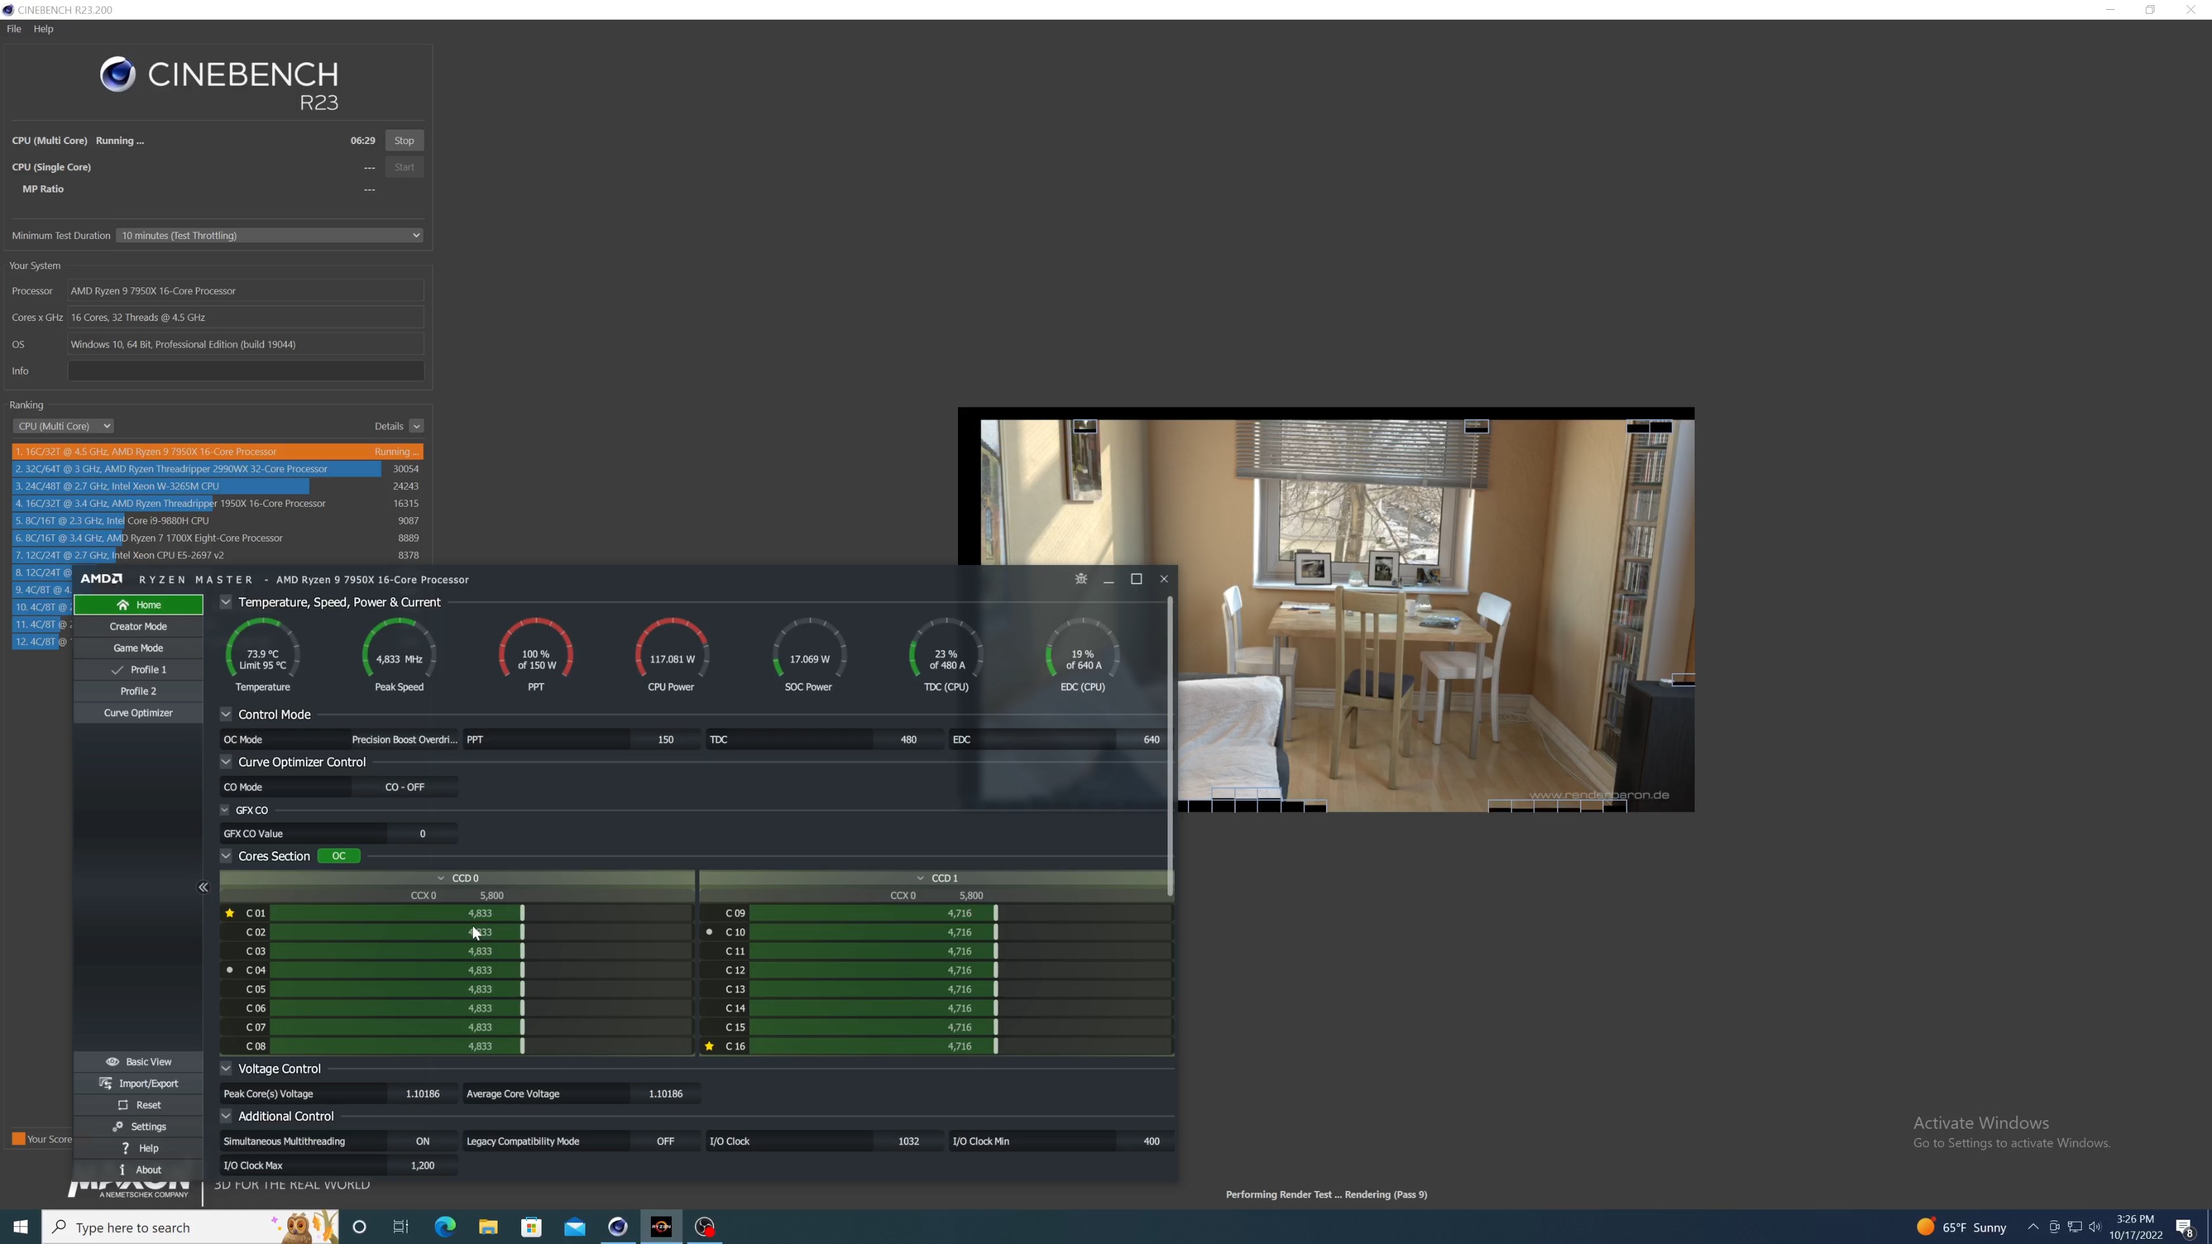This screenshot has height=1244, width=2212.
Task: Switch to Profile 2 tab
Action: point(138,691)
